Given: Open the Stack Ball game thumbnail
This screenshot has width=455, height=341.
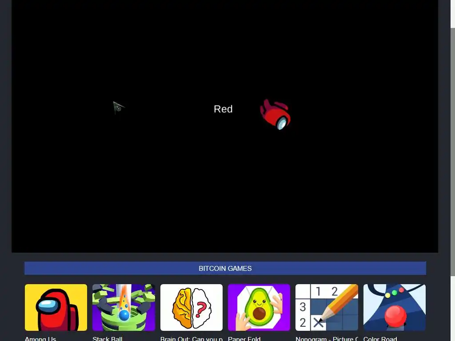Looking at the screenshot, I should pos(124,307).
